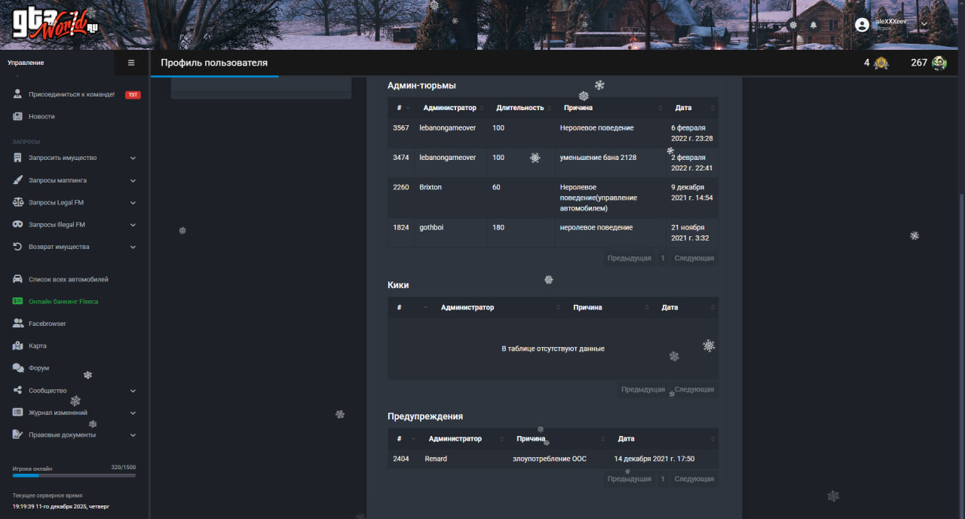The width and height of the screenshot is (965, 519).
Task: Click the Сообщество share icon
Action: 17,390
